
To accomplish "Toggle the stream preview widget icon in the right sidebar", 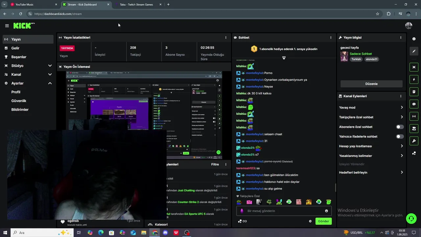I will [414, 67].
